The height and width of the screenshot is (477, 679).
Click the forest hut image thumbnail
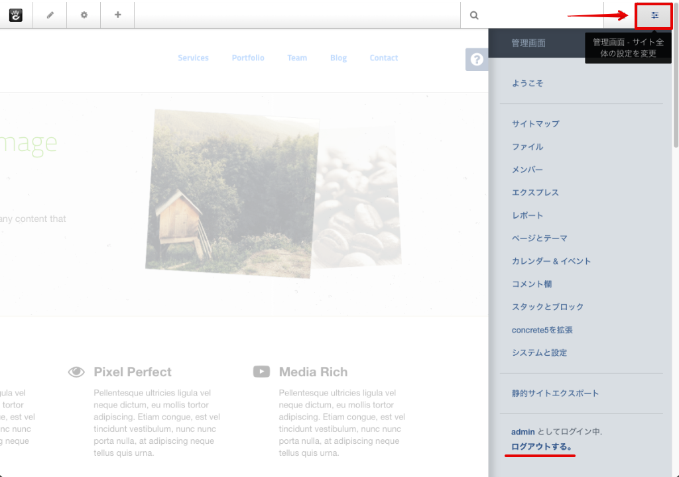(232, 192)
